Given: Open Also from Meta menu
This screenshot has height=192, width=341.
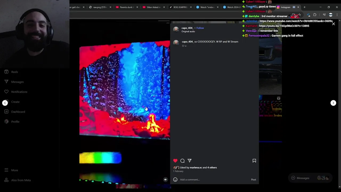Looking at the screenshot, I should point(18,180).
